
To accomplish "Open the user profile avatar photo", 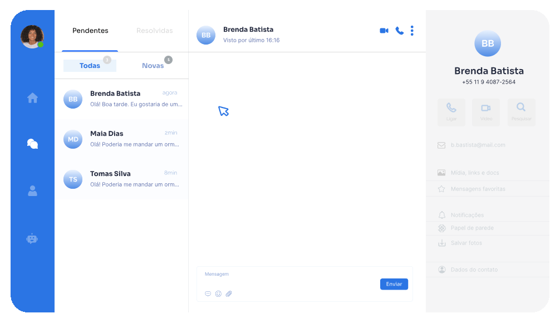I will point(32,36).
